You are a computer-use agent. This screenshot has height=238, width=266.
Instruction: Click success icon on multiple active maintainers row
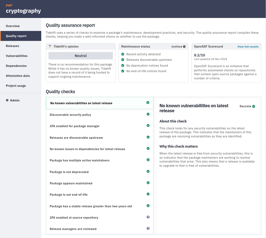pos(148,160)
